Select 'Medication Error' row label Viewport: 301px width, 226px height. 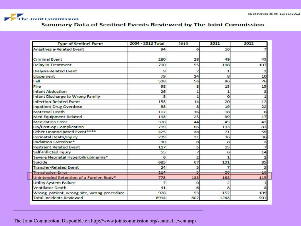tap(50, 122)
